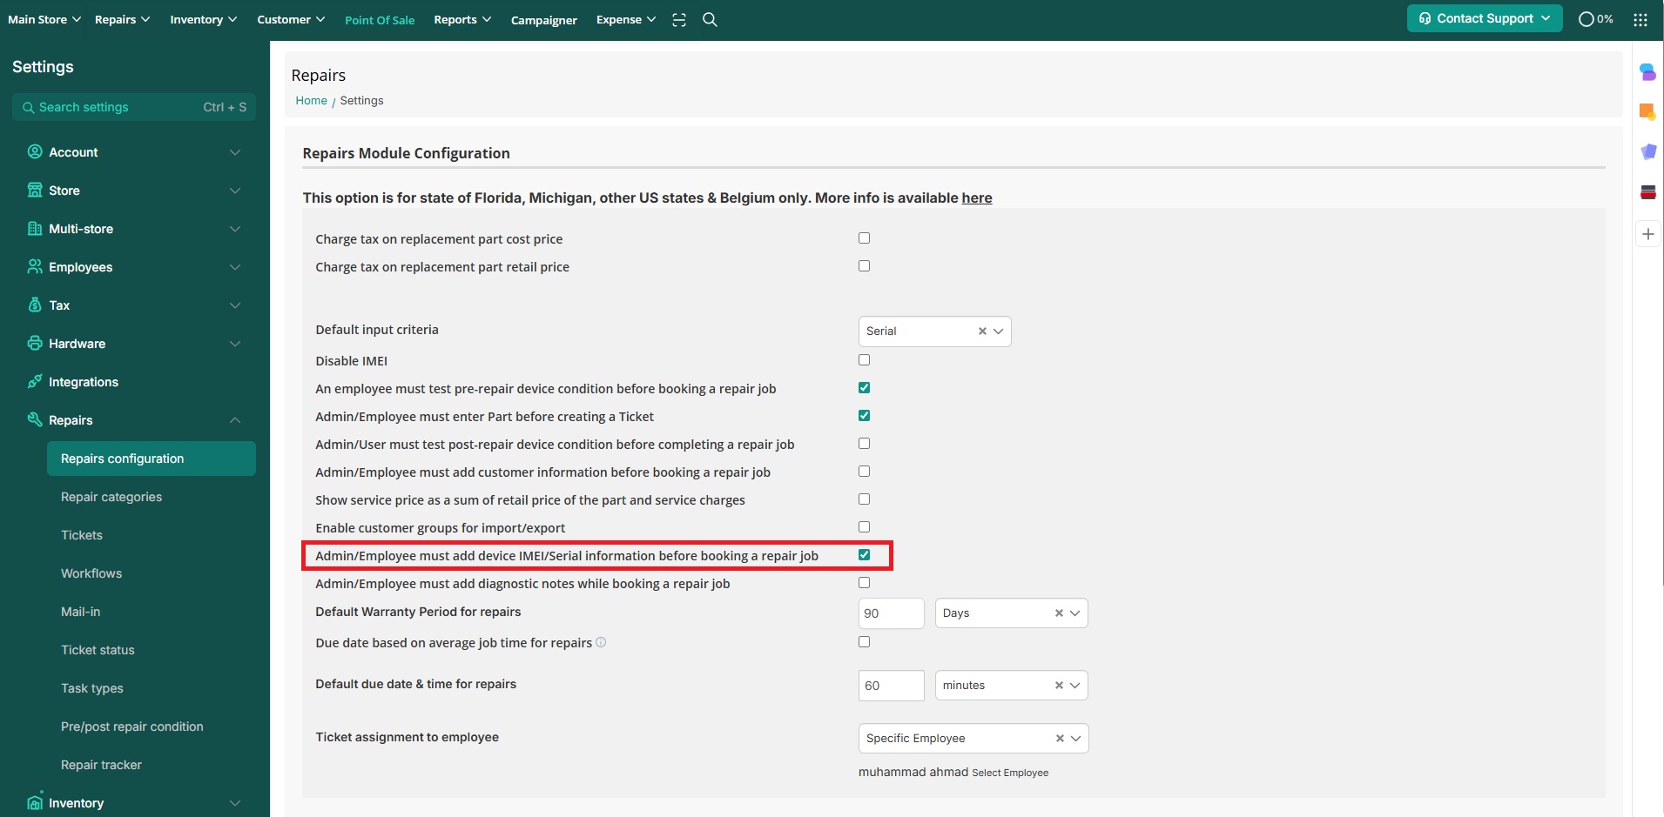The height and width of the screenshot is (817, 1664).
Task: Click the search magnifier icon in top bar
Action: (x=710, y=20)
